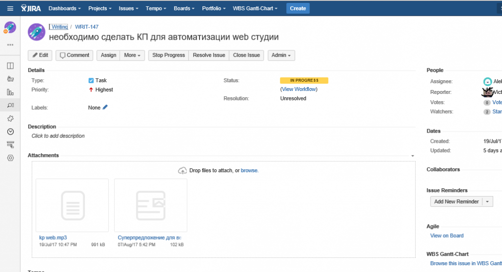Screen dimensions: 502x272
Task: Open the WRIT-147 issue key link
Action: coord(87,27)
